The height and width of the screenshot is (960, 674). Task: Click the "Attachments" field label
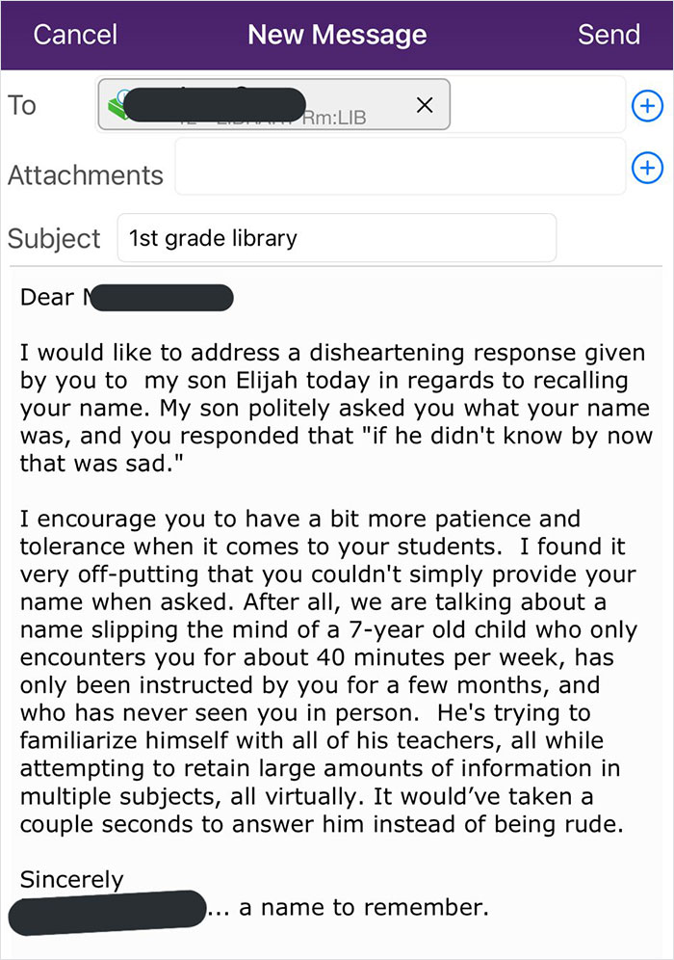pos(86,175)
